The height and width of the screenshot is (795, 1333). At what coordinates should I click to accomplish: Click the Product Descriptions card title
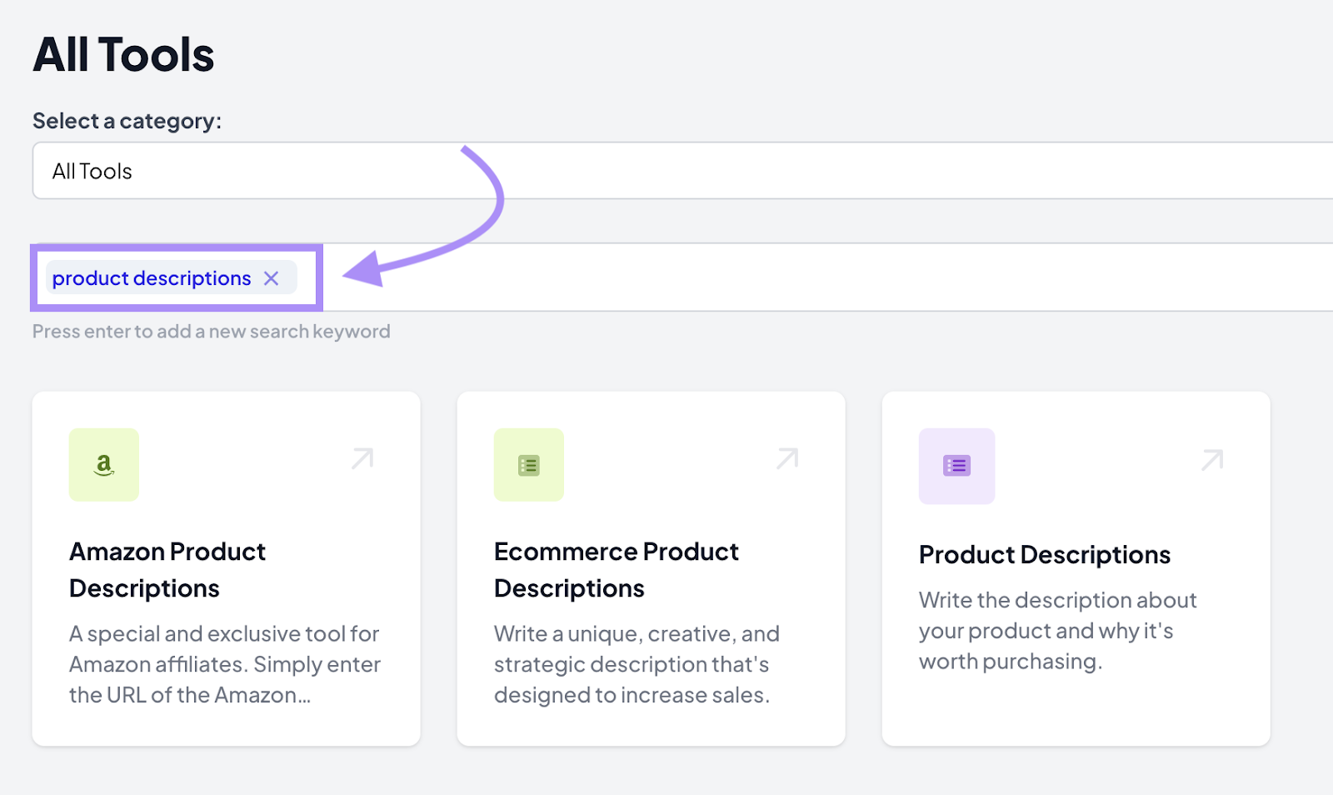click(1044, 553)
